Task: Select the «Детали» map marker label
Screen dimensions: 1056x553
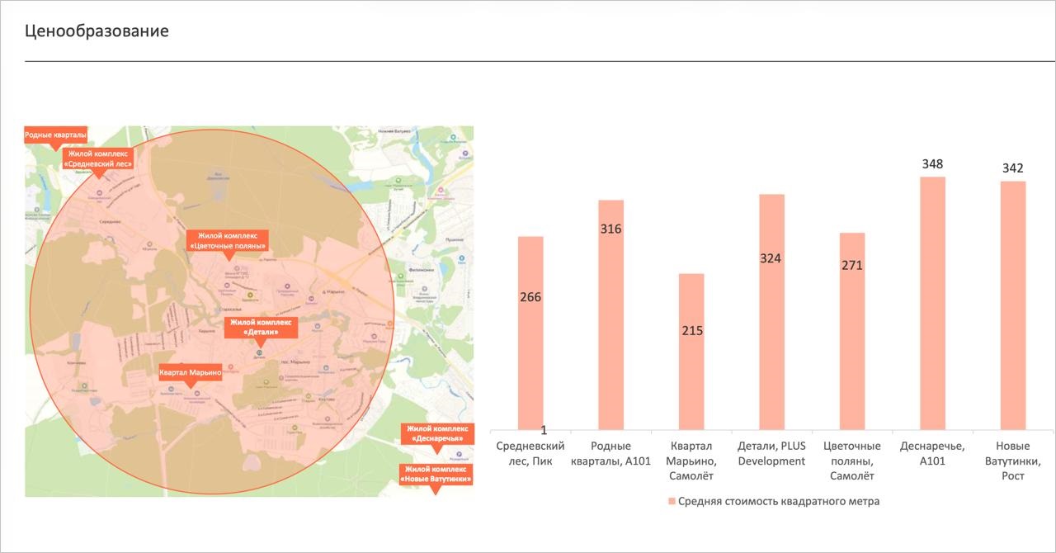Action: (253, 327)
